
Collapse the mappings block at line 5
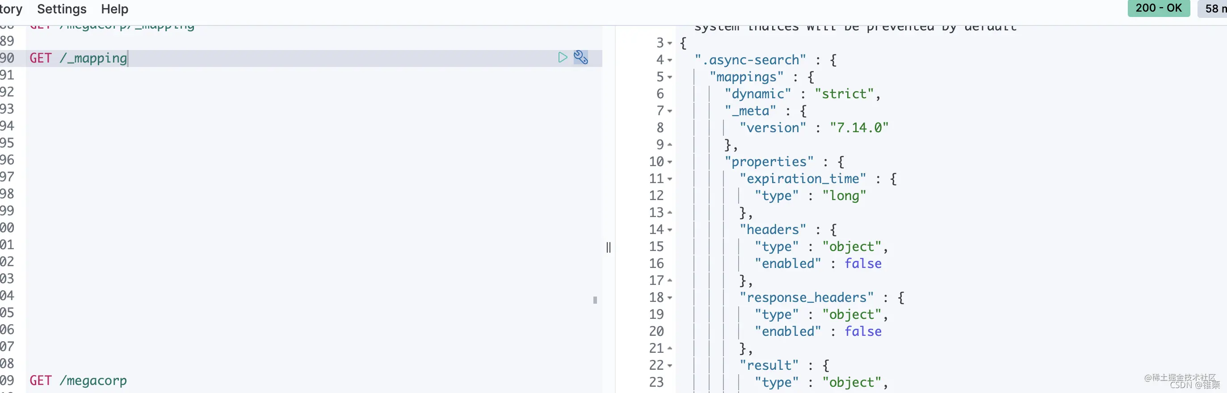pyautogui.click(x=670, y=77)
